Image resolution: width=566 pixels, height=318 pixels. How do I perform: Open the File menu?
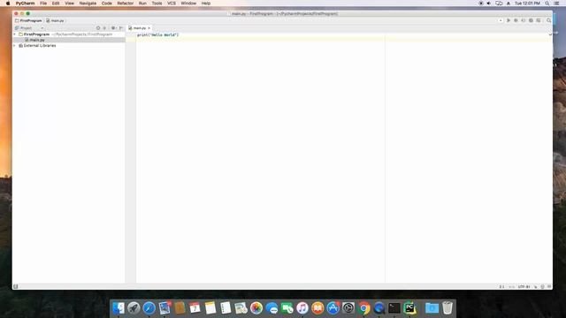(x=43, y=4)
